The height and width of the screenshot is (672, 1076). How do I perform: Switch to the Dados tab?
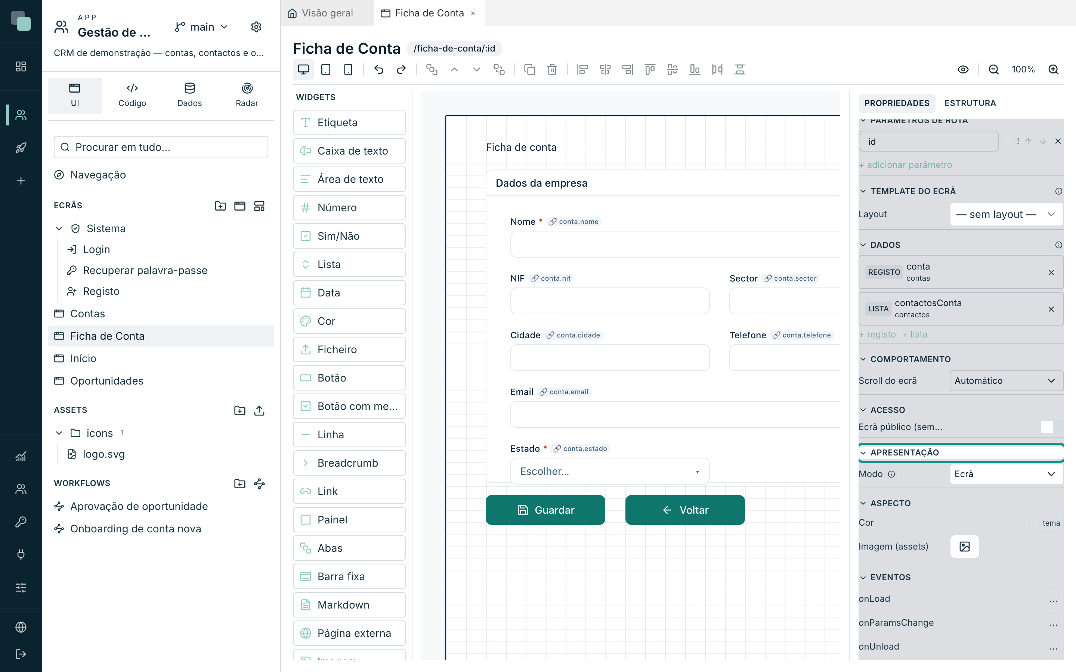click(189, 95)
